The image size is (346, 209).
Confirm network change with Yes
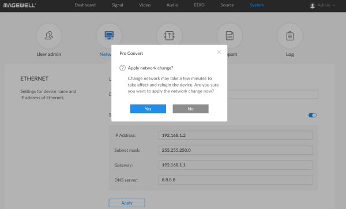[x=148, y=109]
